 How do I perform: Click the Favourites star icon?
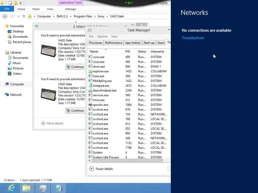tap(7, 26)
